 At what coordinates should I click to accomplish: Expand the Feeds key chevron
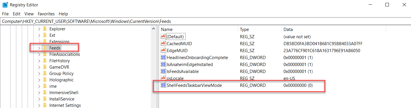click(x=39, y=48)
